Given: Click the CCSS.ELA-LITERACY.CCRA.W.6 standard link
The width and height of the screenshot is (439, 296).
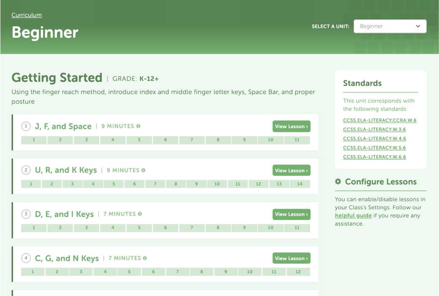Looking at the screenshot, I should (x=379, y=120).
